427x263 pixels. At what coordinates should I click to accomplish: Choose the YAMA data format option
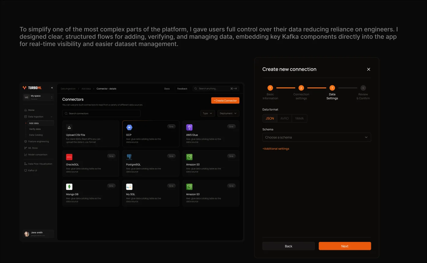(299, 118)
